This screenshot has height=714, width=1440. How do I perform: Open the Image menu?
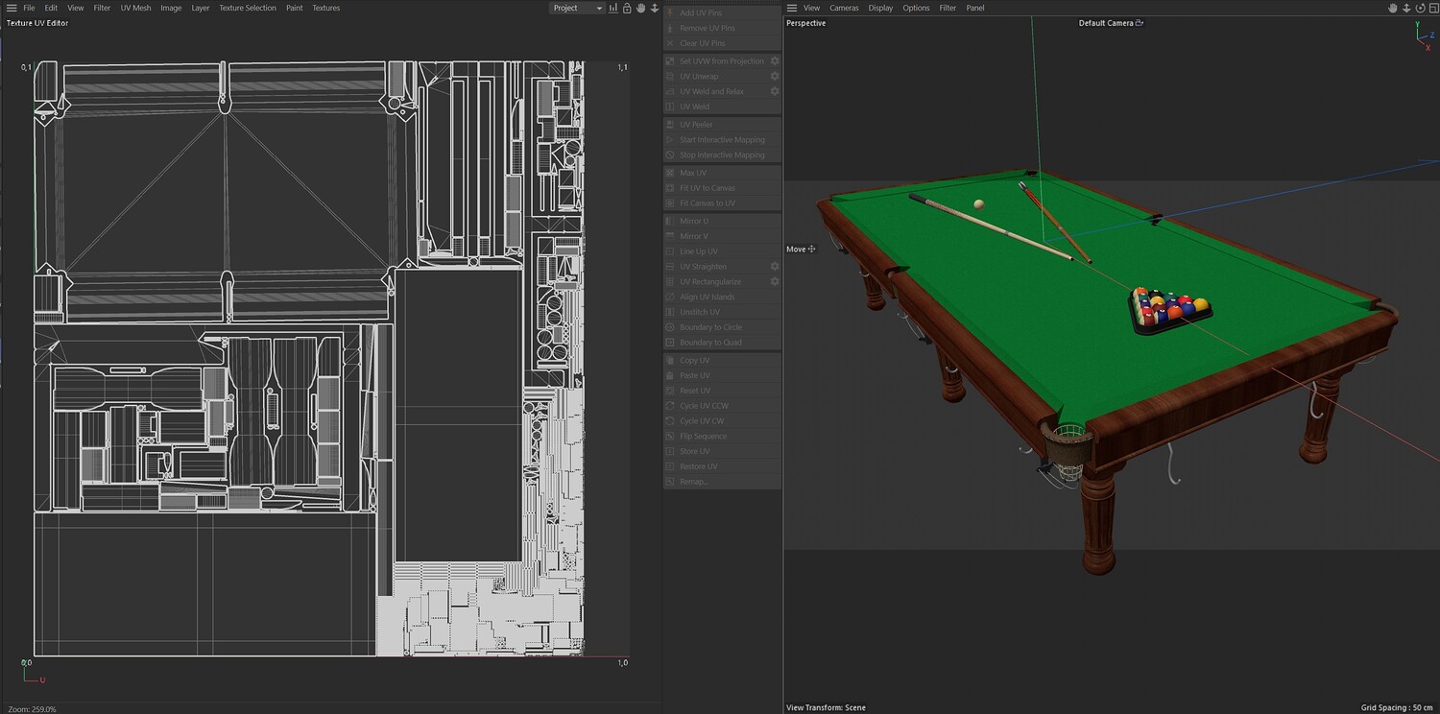pyautogui.click(x=171, y=8)
